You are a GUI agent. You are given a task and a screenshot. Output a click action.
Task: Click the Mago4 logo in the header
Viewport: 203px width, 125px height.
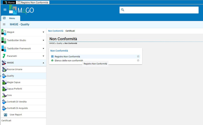pyautogui.click(x=22, y=10)
